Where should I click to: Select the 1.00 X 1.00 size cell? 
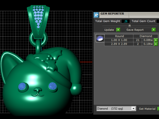click(x=119, y=40)
